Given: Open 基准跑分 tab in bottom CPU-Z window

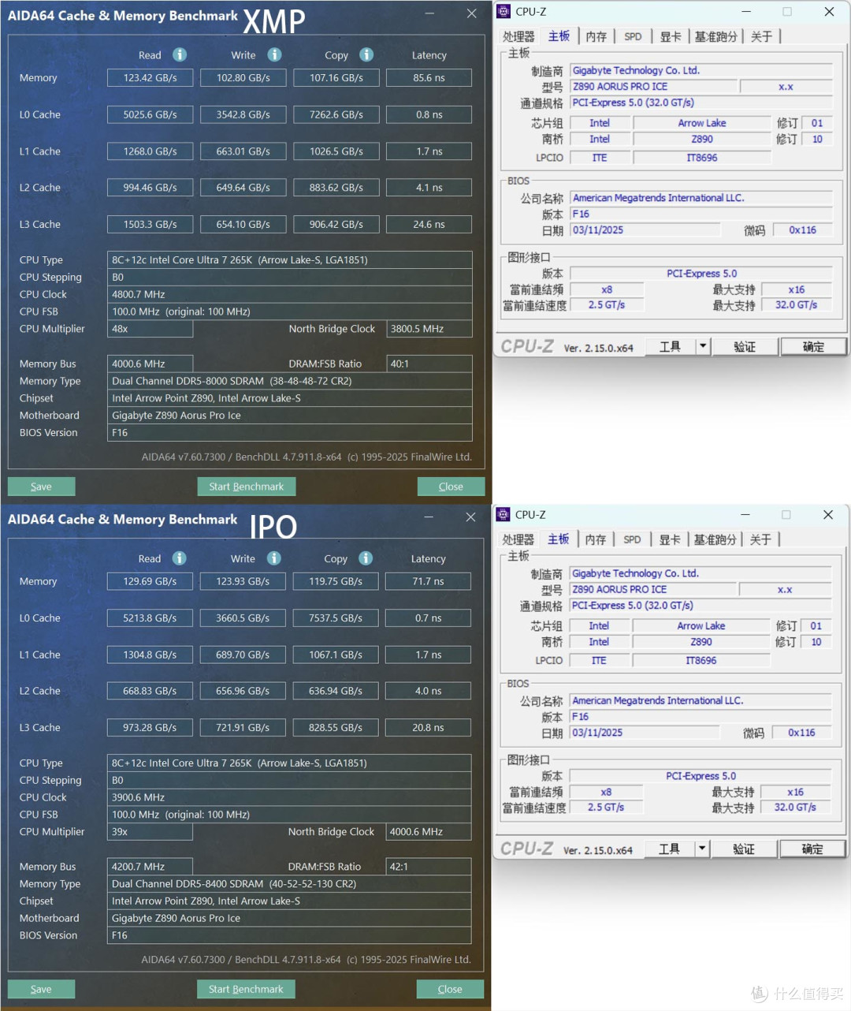Looking at the screenshot, I should tap(715, 539).
